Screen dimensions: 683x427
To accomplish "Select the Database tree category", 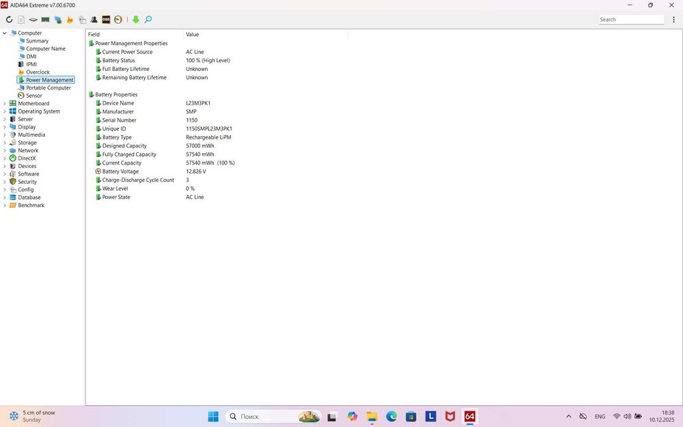I will tap(29, 198).
